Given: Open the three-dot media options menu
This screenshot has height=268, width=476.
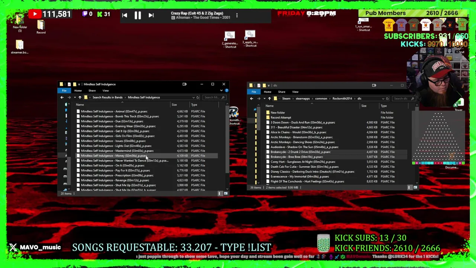Looking at the screenshot, I should (x=237, y=15).
